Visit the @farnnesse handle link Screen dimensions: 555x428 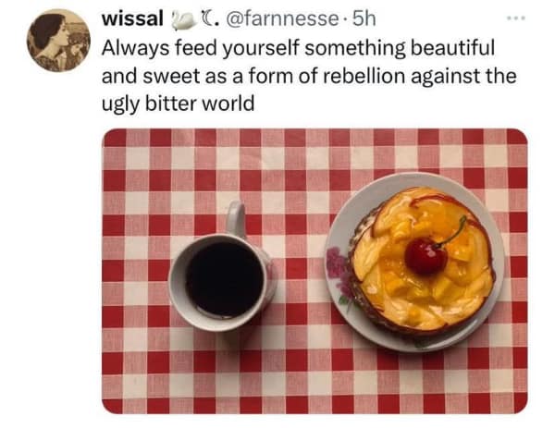tap(282, 19)
